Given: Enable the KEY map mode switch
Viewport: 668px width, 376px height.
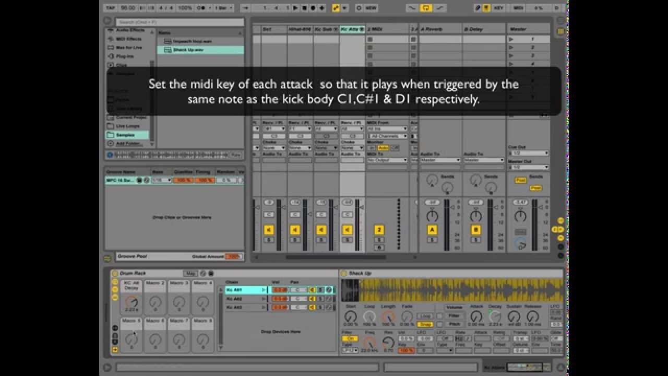Looking at the screenshot, I should (498, 8).
